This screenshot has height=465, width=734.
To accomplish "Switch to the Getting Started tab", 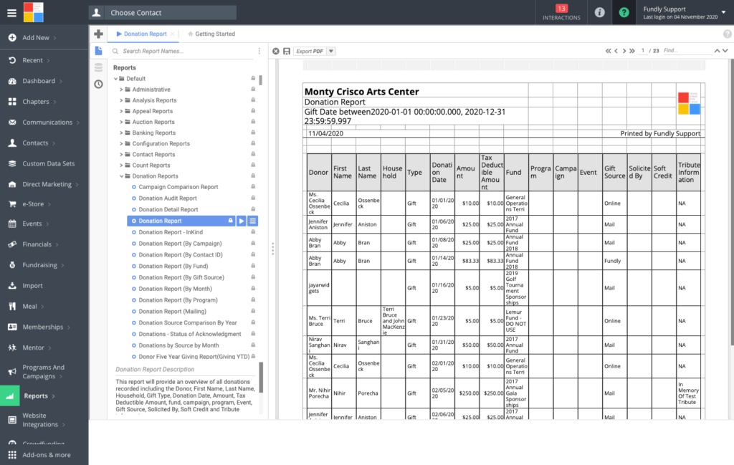I will 214,34.
